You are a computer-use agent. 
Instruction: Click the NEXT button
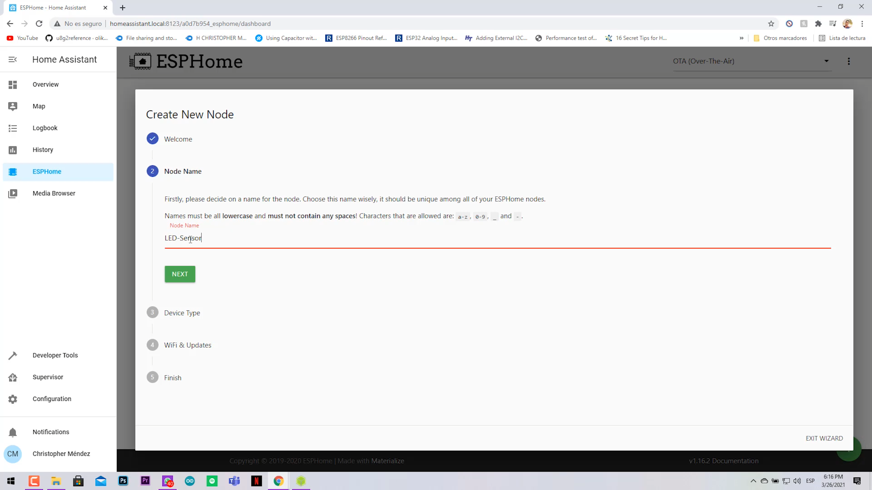coord(180,274)
